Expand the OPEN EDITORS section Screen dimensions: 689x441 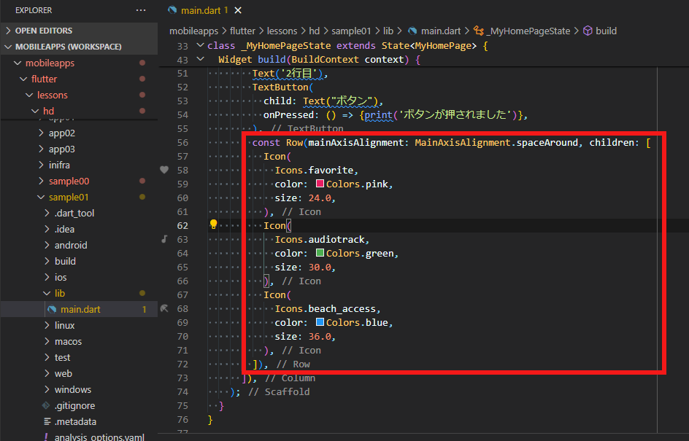tap(44, 31)
